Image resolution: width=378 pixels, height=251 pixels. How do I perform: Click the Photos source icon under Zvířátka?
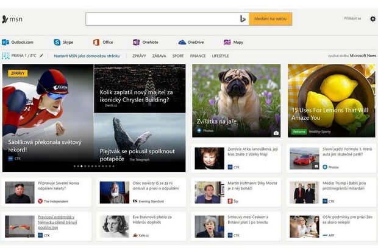[199, 130]
